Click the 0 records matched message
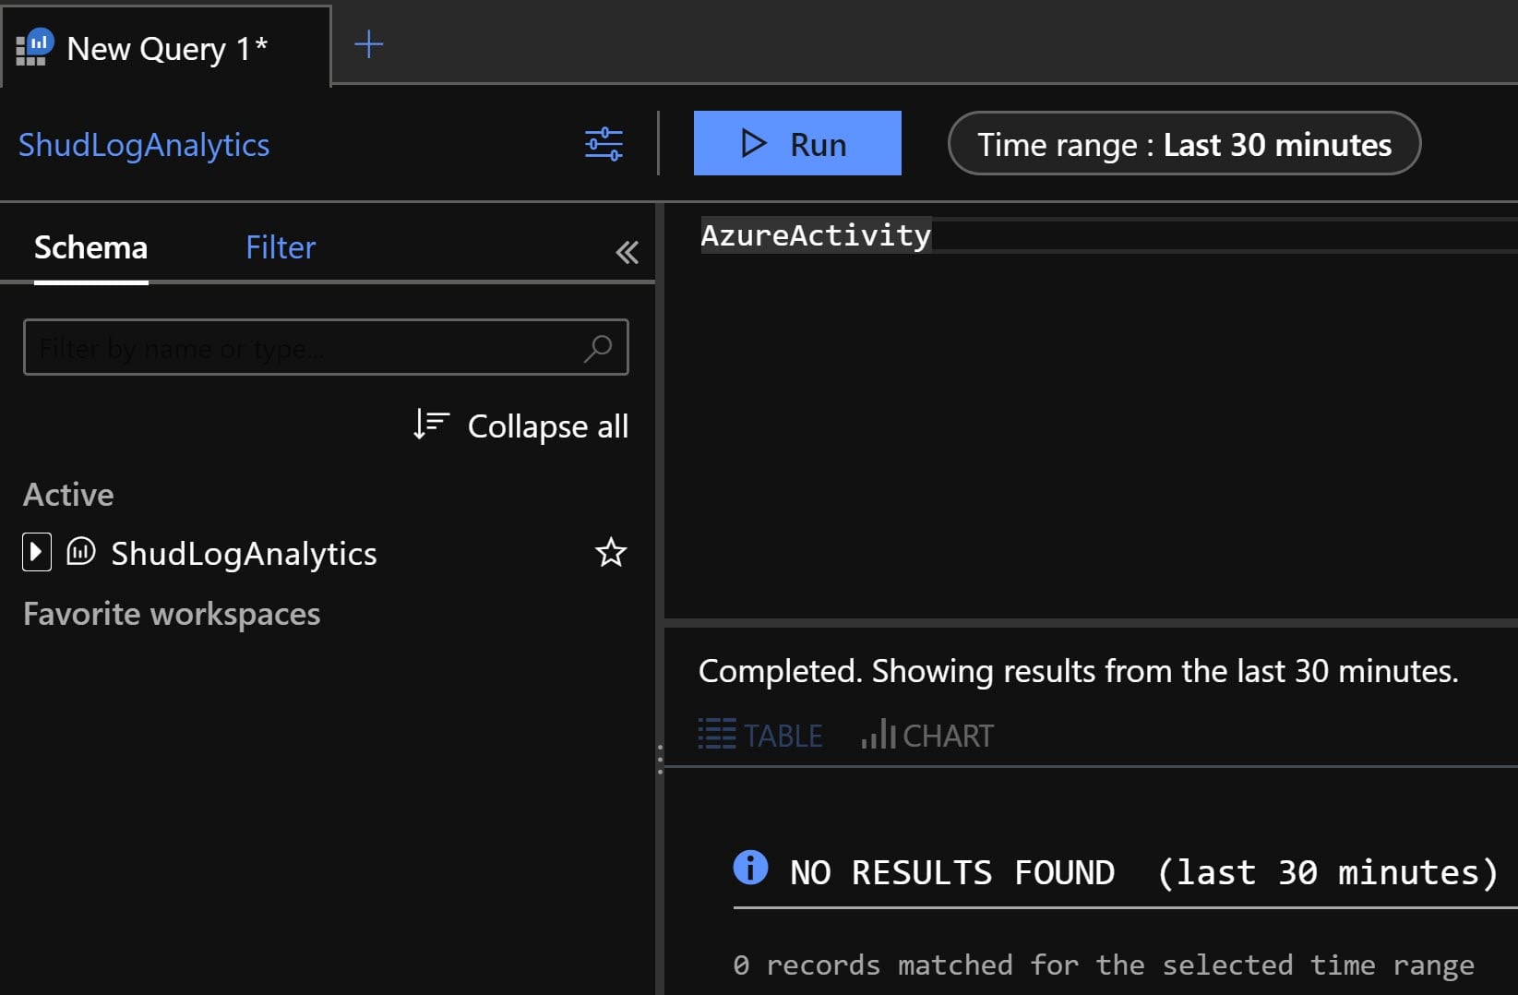The width and height of the screenshot is (1518, 995). tap(1104, 965)
